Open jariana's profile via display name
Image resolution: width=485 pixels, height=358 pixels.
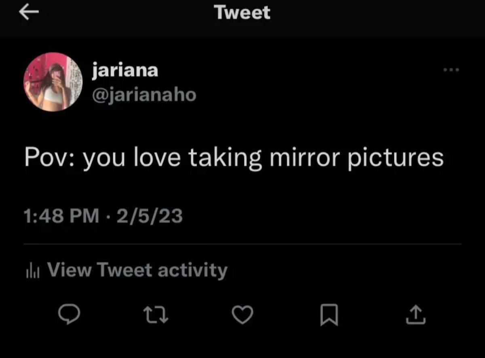125,71
